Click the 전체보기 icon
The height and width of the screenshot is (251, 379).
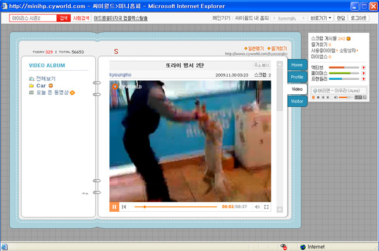[32, 78]
